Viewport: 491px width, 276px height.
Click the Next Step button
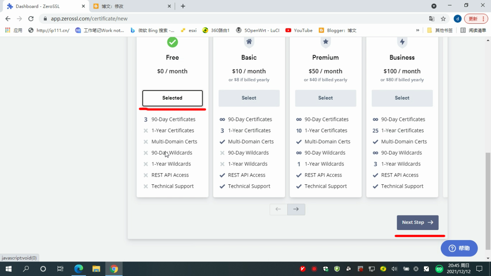click(x=417, y=222)
